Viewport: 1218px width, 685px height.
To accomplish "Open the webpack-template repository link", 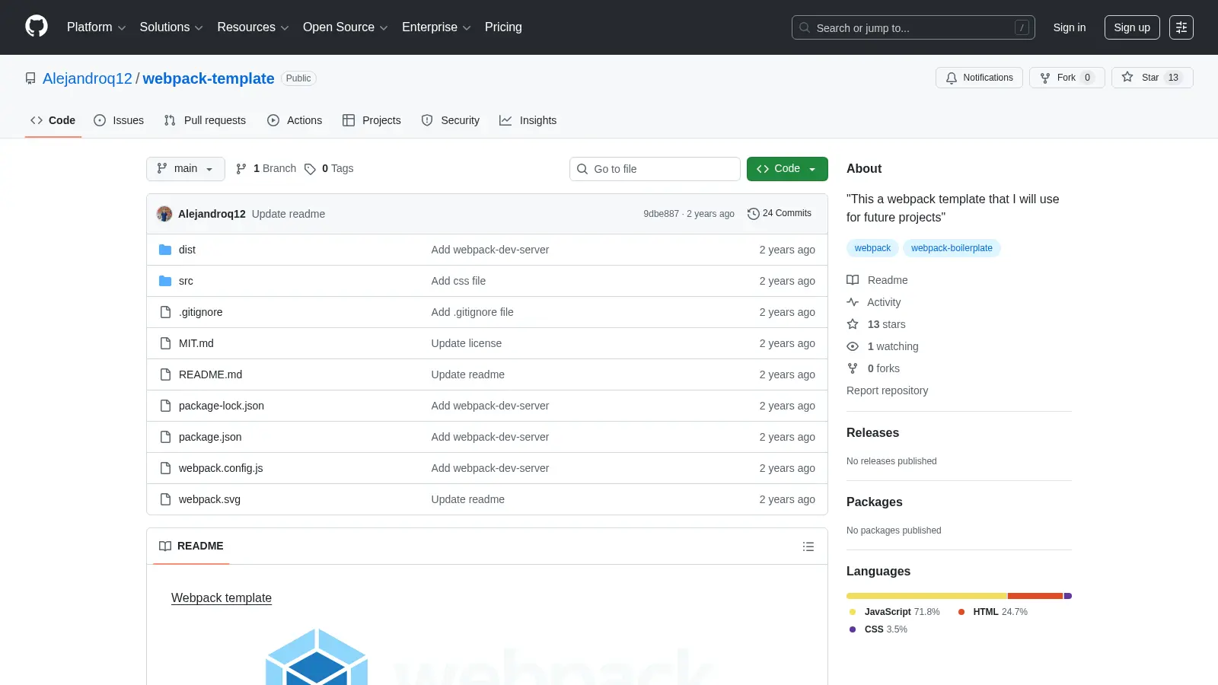I will pyautogui.click(x=209, y=78).
